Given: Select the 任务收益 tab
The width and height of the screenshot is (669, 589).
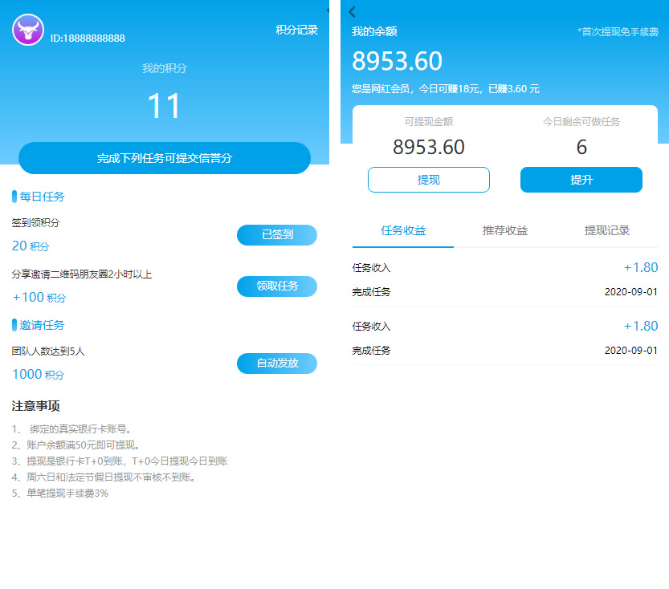Looking at the screenshot, I should coord(402,231).
